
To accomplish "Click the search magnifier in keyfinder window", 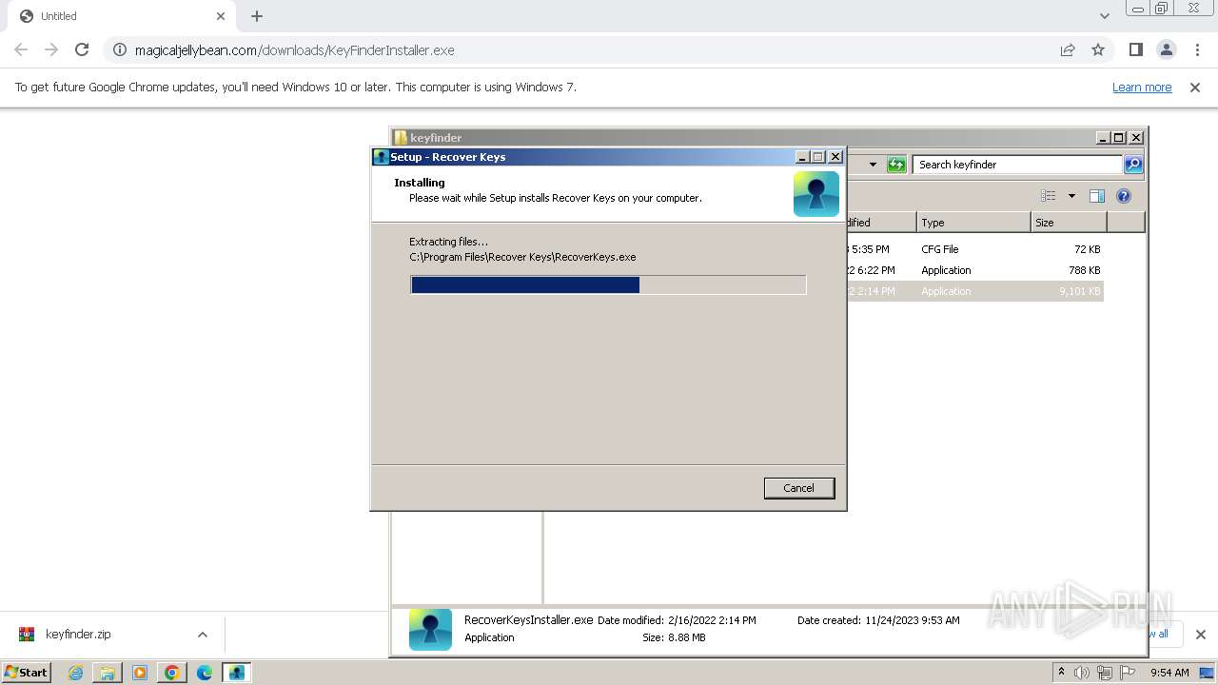I will point(1132,165).
